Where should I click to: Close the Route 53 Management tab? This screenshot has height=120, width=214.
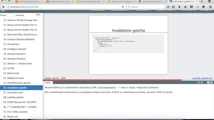click(x=104, y=1)
